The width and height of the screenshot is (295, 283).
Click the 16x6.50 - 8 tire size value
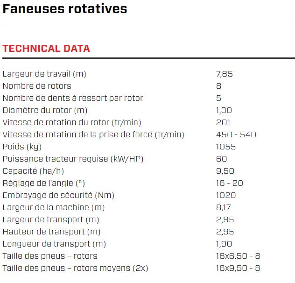click(x=238, y=256)
